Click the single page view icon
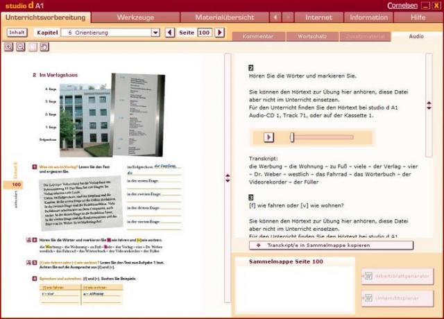Screen dimensions: 444x319 pos(33,46)
